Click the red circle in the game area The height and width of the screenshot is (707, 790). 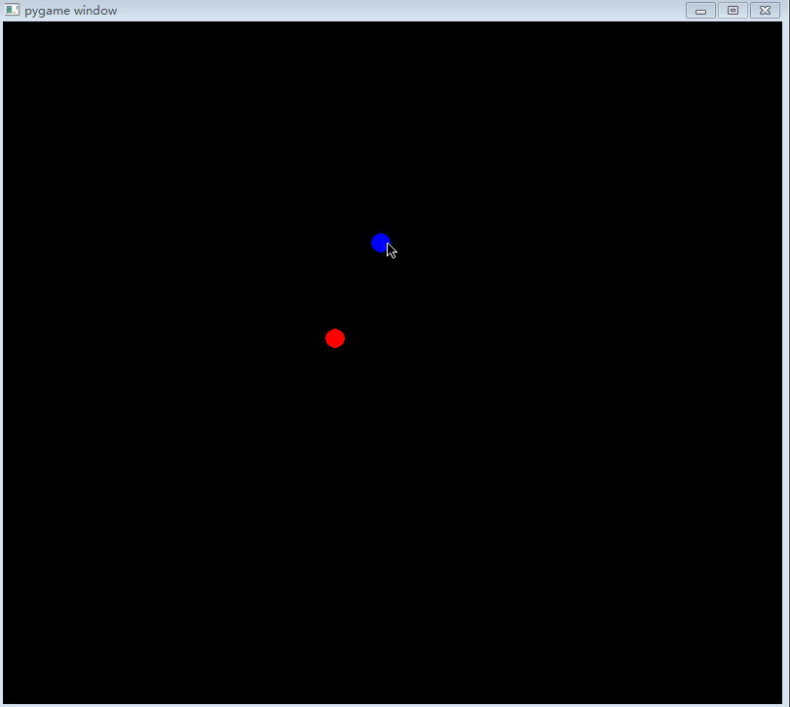[x=335, y=338]
